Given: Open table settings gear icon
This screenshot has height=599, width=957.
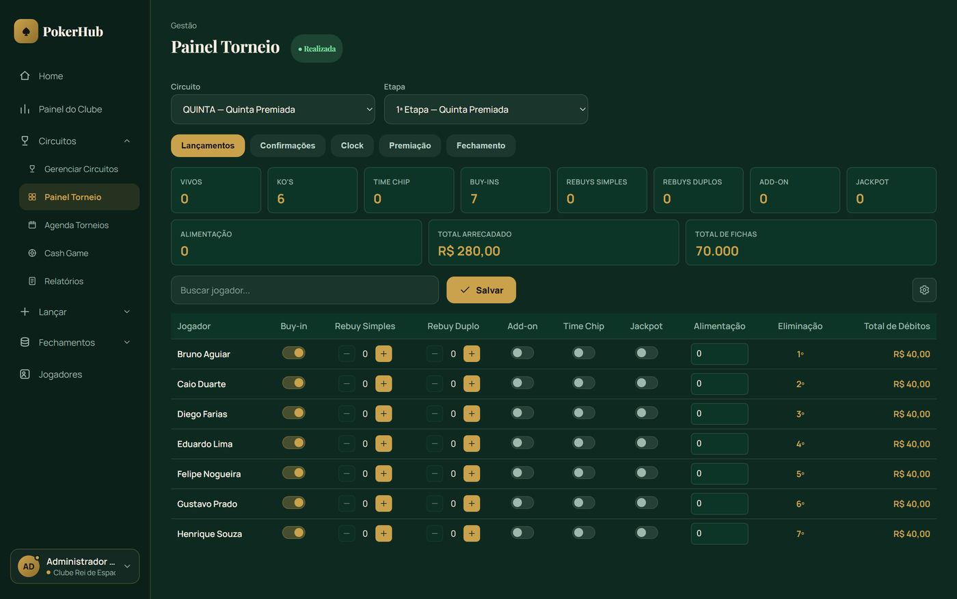Looking at the screenshot, I should click(x=924, y=290).
